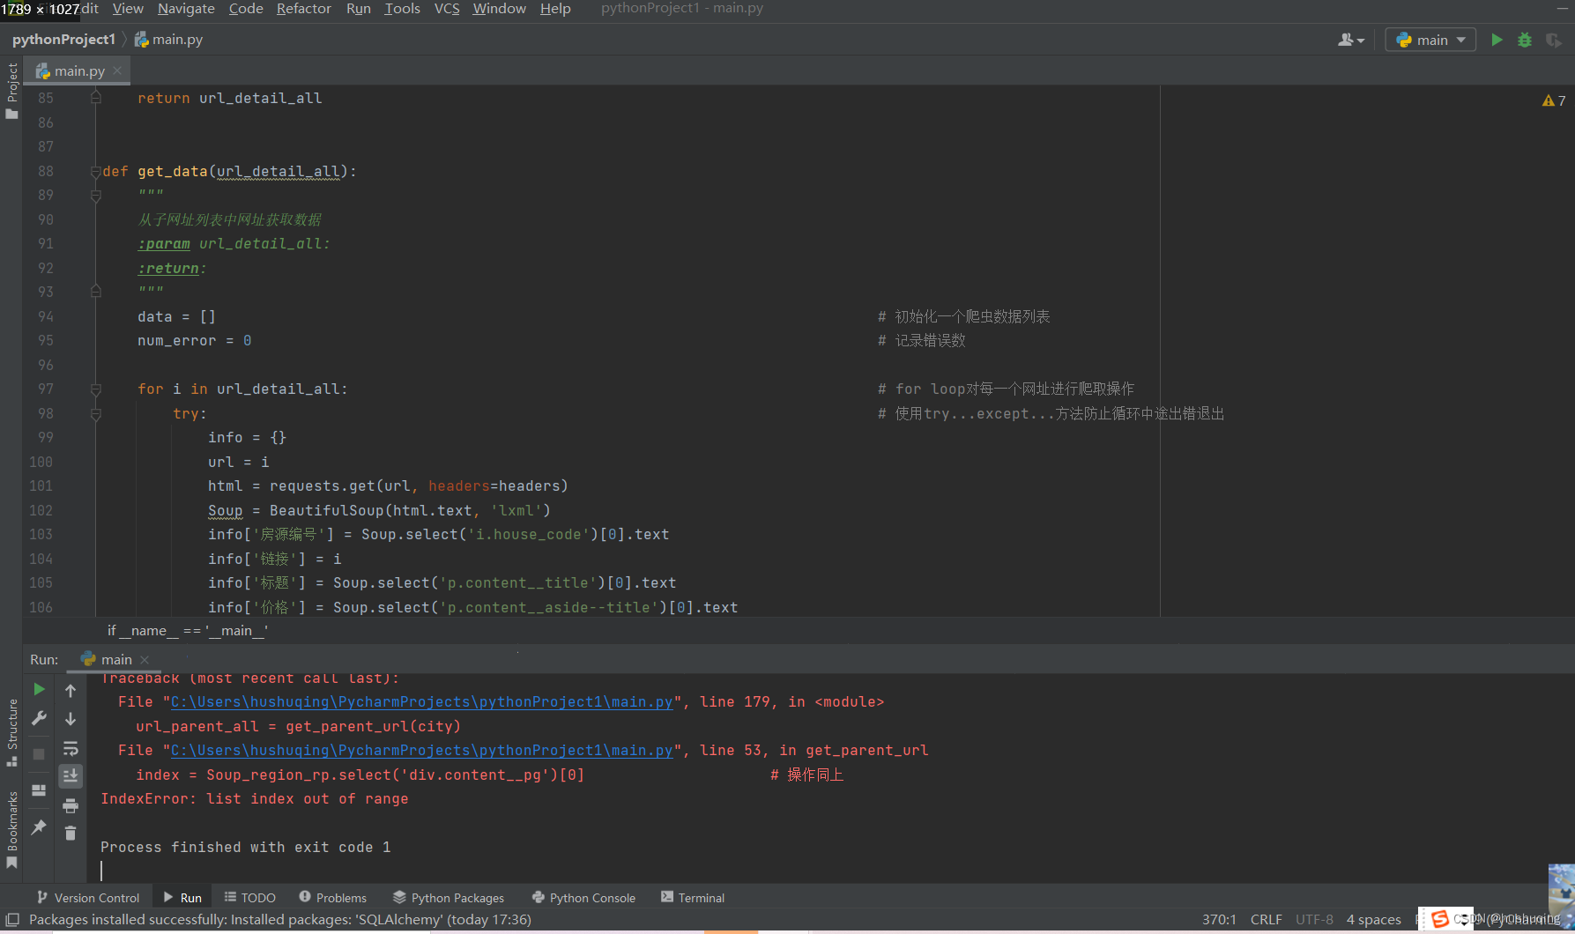The width and height of the screenshot is (1575, 934).
Task: Clear all Run console output
Action: coord(71,833)
